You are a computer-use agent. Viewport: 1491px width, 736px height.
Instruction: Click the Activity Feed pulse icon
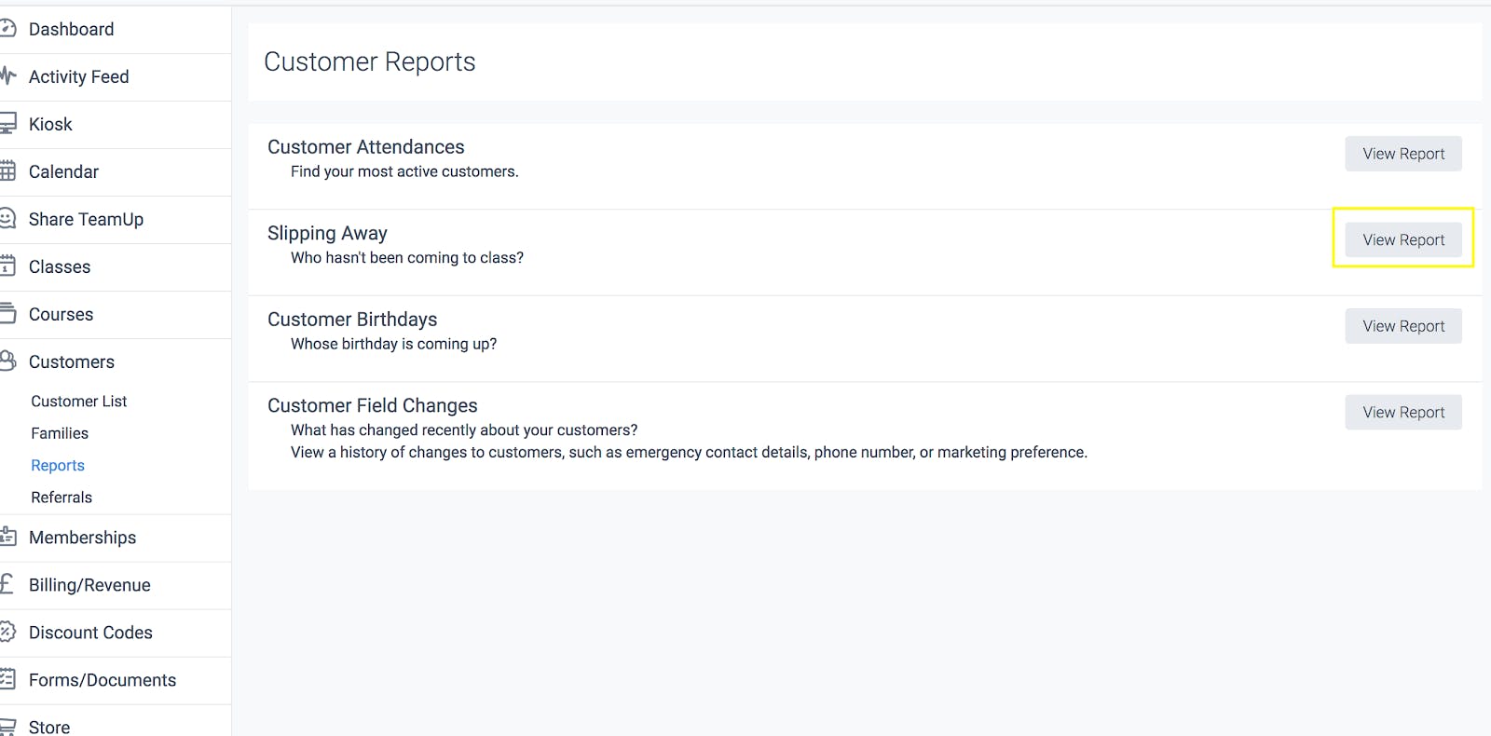7,76
